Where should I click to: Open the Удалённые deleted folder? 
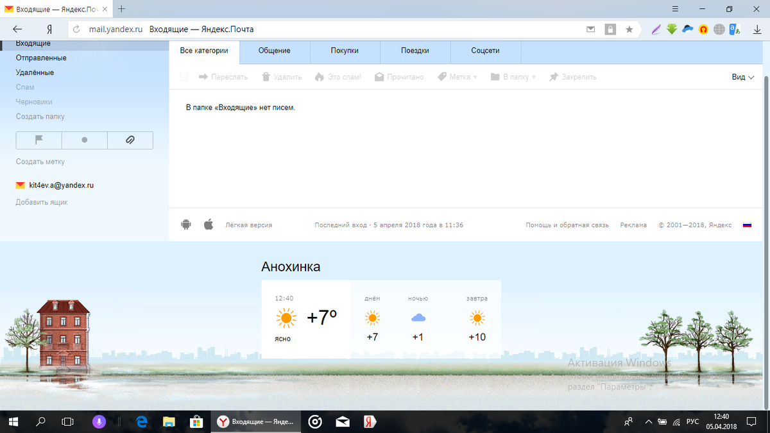pyautogui.click(x=35, y=72)
